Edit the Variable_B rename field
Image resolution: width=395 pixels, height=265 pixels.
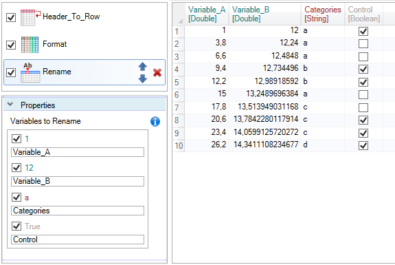click(x=78, y=181)
